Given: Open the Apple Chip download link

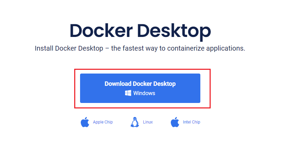Looking at the screenshot, I should pyautogui.click(x=103, y=122).
